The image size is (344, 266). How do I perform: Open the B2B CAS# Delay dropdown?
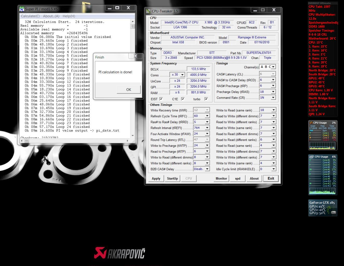[x=207, y=169]
